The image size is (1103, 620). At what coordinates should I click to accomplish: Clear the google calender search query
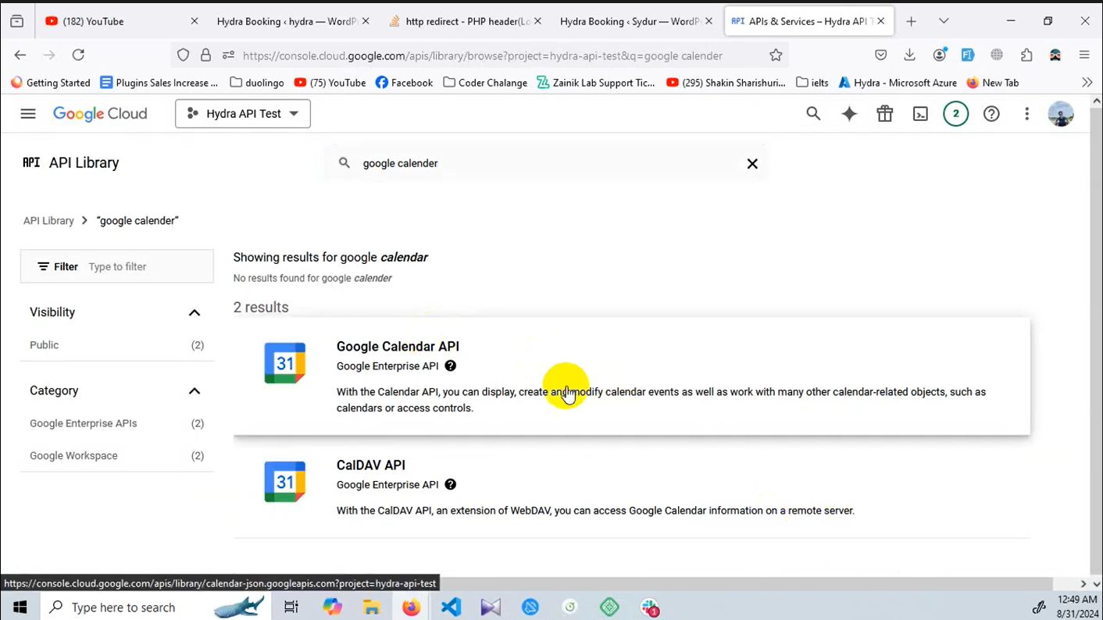point(752,164)
